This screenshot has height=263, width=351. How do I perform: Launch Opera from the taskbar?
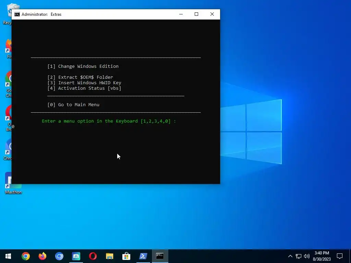[x=93, y=256]
